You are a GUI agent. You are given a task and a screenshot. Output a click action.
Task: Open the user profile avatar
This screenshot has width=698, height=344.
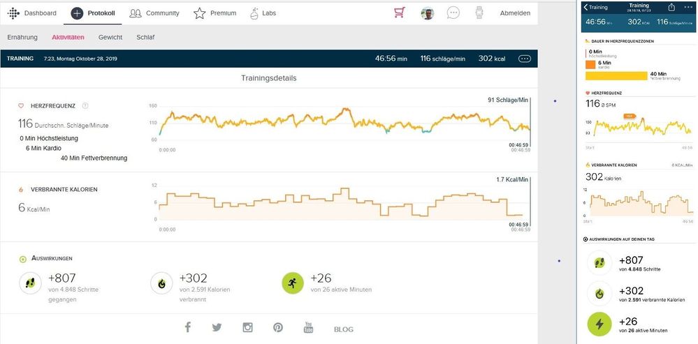click(x=428, y=13)
